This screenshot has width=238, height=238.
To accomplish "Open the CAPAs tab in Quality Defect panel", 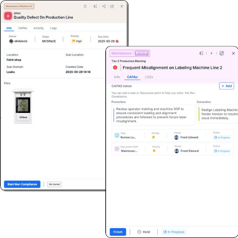I will [23, 28].
